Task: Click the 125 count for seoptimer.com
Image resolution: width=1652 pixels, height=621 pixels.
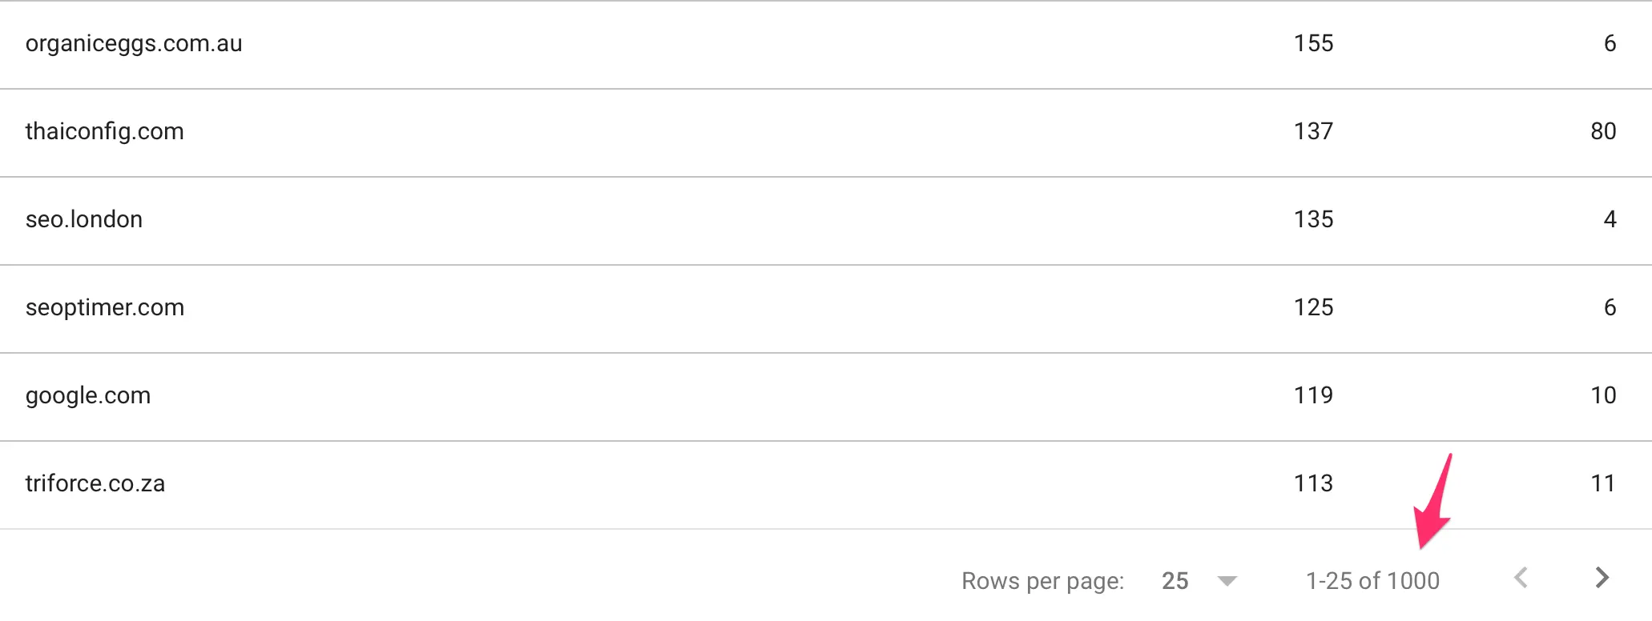Action: [x=1313, y=308]
